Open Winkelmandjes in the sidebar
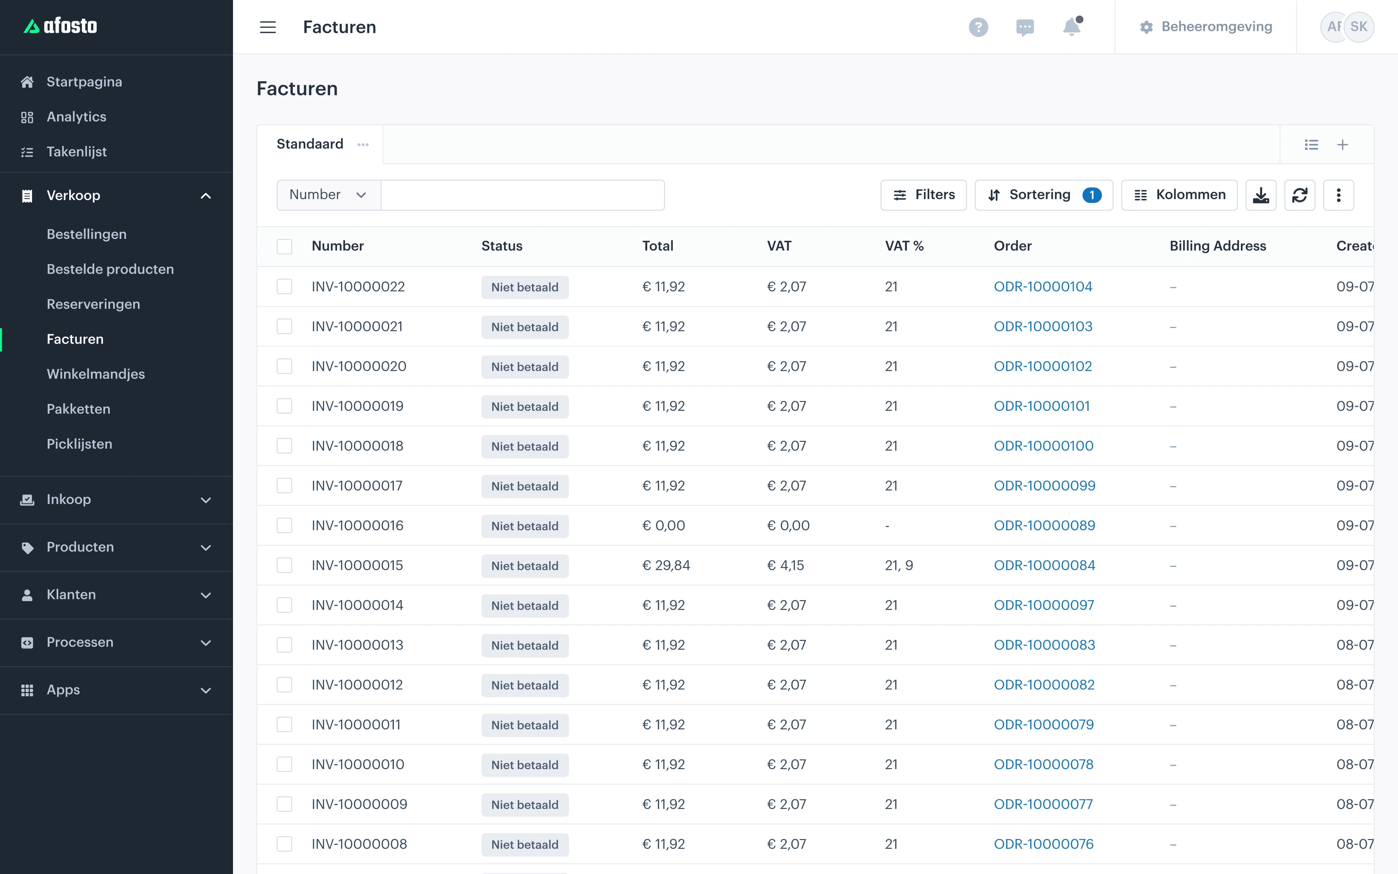Image resolution: width=1398 pixels, height=874 pixels. click(x=96, y=374)
